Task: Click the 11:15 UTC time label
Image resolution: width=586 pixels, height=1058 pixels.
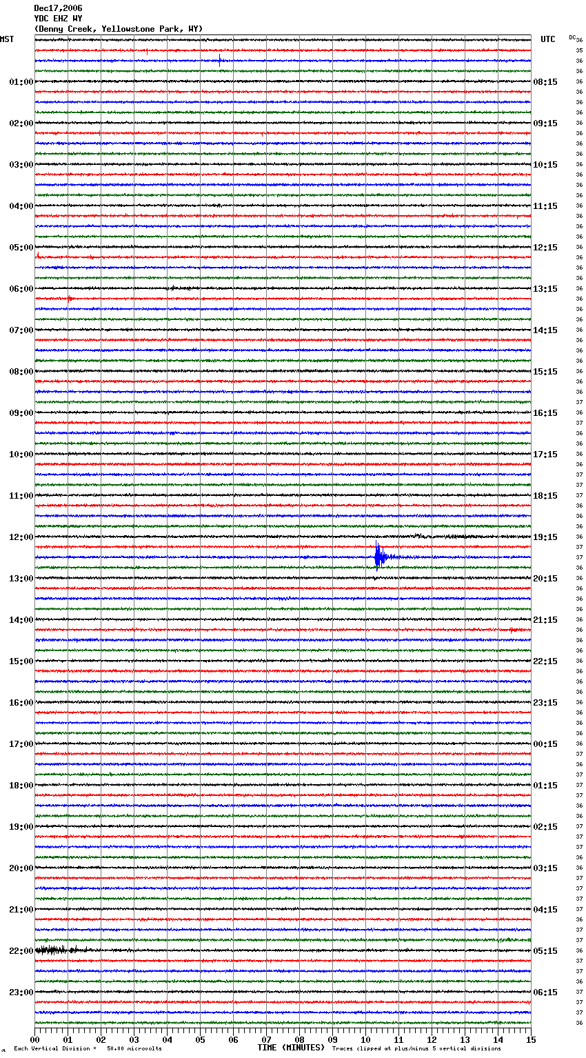Action: [545, 206]
